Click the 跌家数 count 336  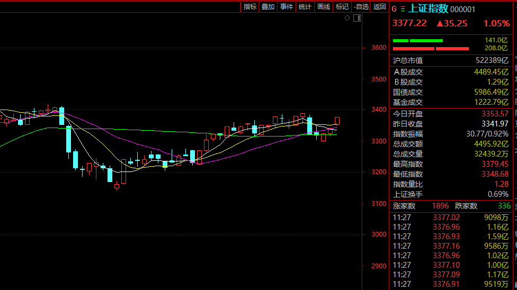504,206
